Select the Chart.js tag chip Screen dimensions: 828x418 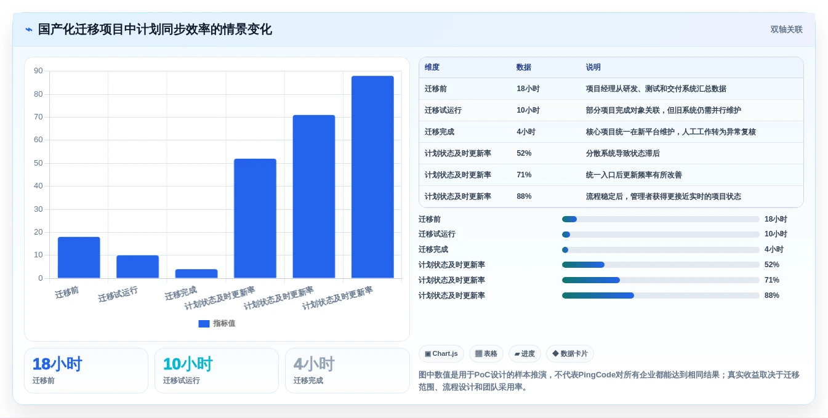(441, 353)
